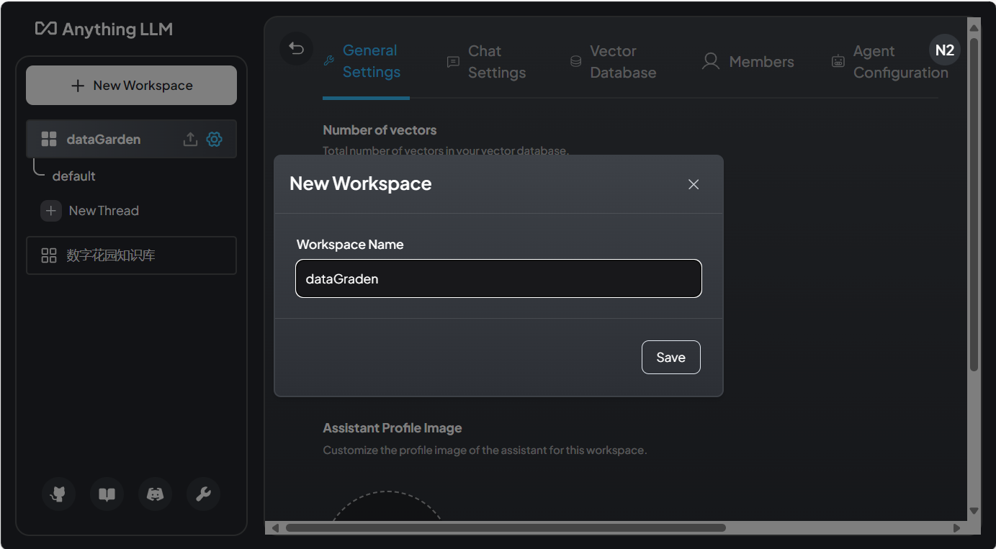Switch to General Settings tab
The width and height of the screenshot is (996, 549).
pos(366,62)
